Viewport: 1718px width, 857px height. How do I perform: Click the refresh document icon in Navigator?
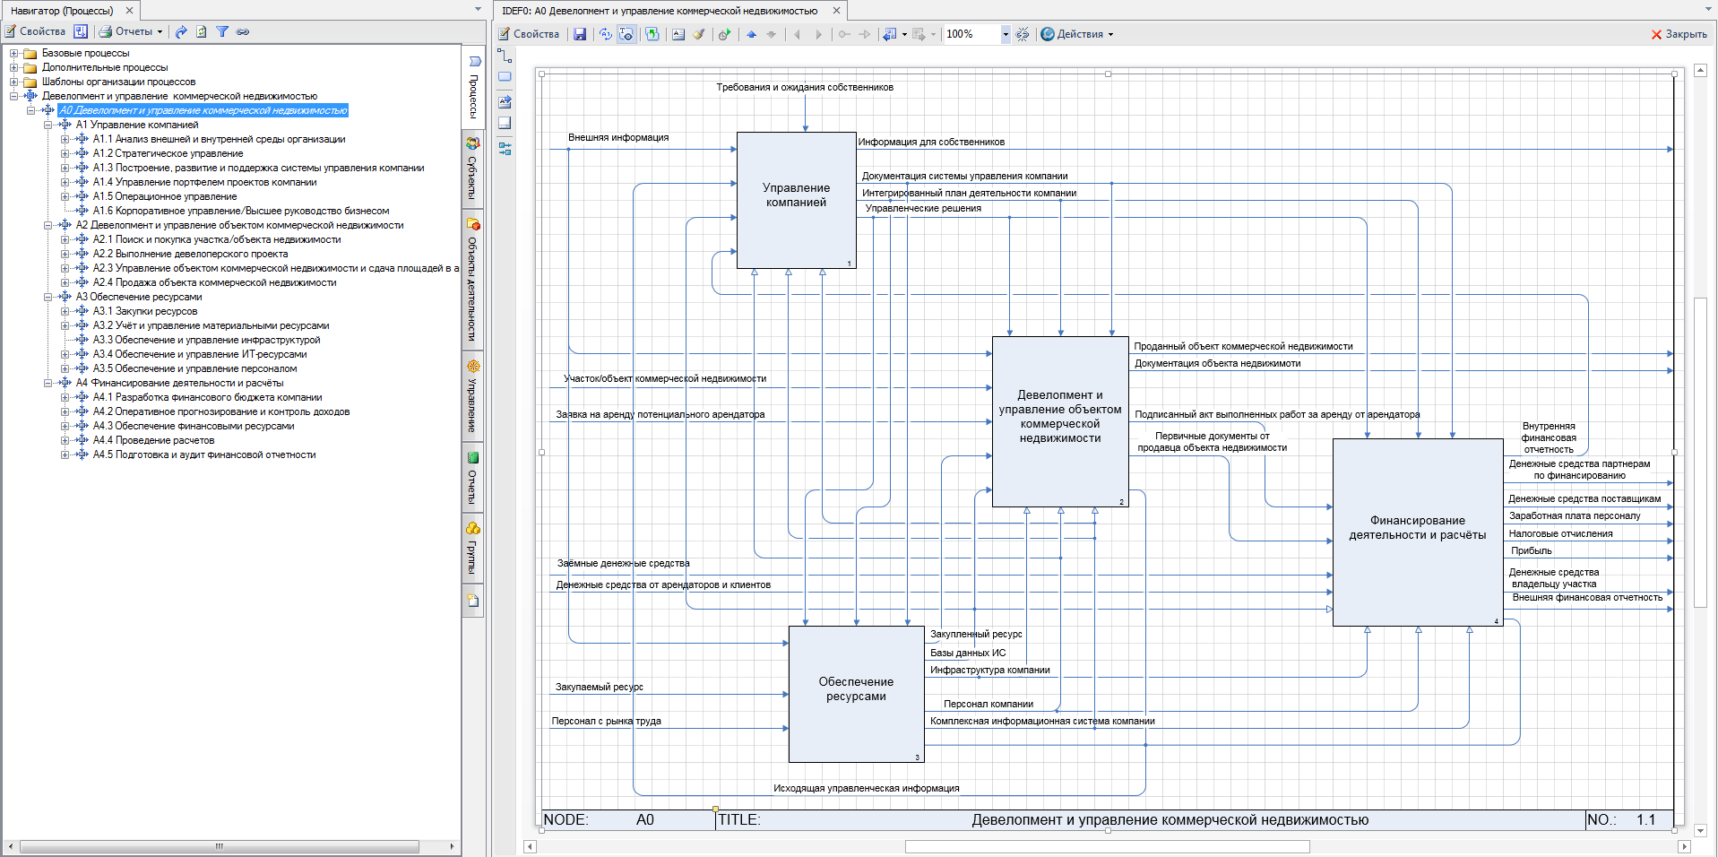point(202,31)
